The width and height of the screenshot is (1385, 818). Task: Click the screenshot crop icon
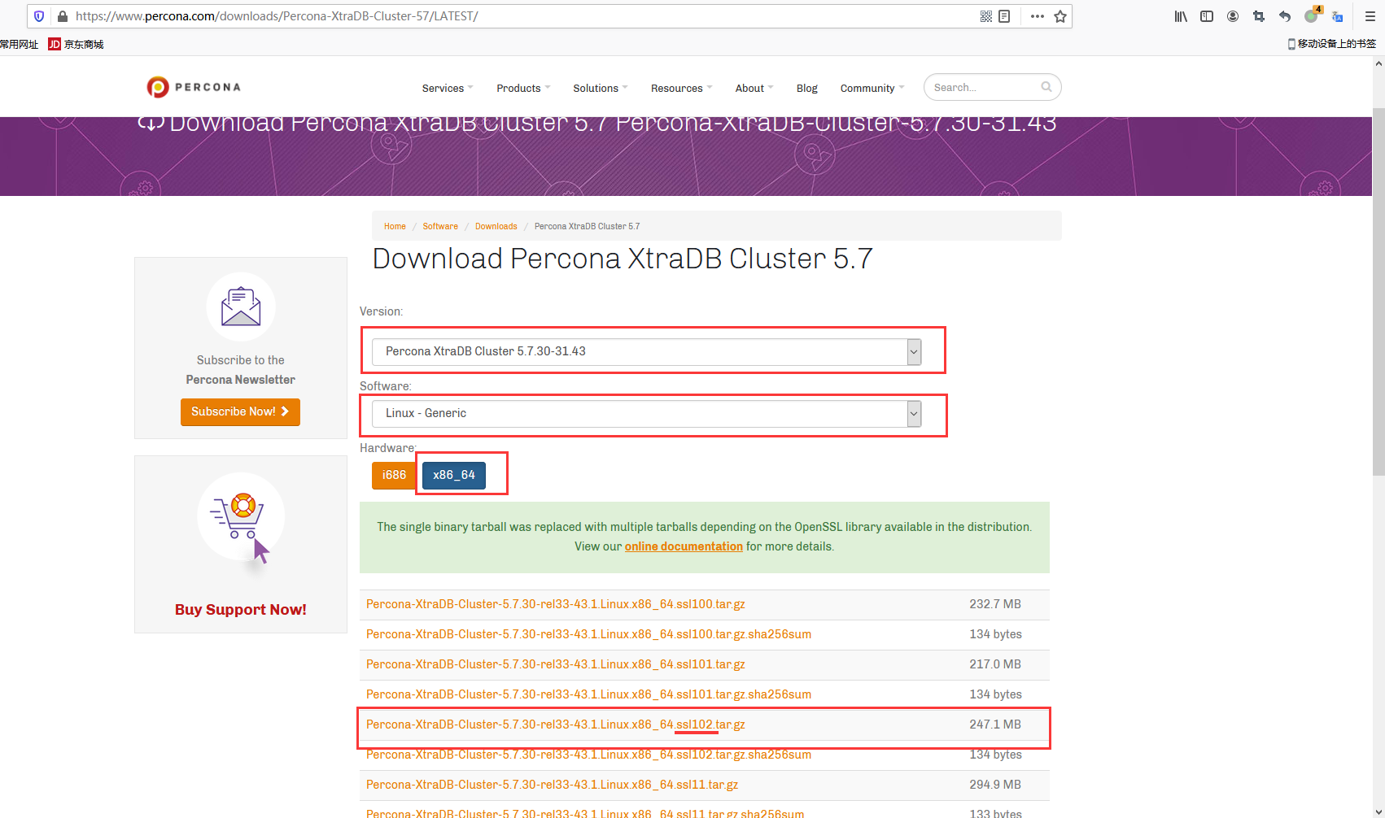[x=1259, y=16]
